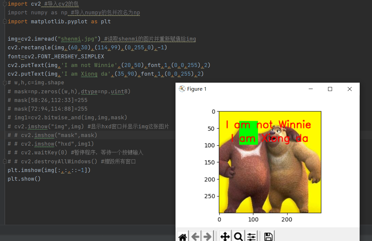Minimize the Figure 1 window
Screen dimensions: 372x241
point(310,89)
